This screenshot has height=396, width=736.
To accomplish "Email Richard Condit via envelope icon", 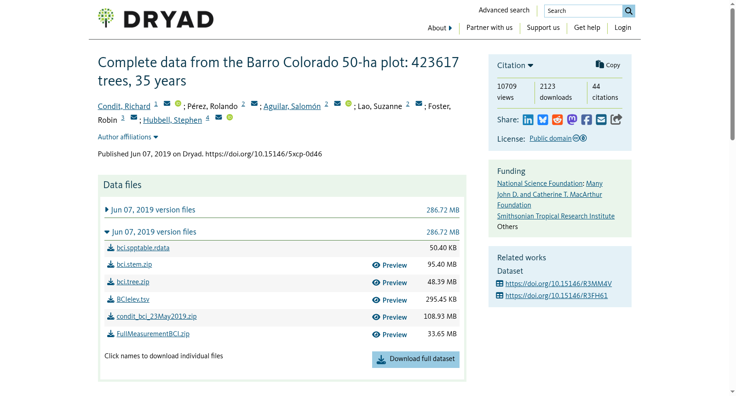I will [167, 103].
